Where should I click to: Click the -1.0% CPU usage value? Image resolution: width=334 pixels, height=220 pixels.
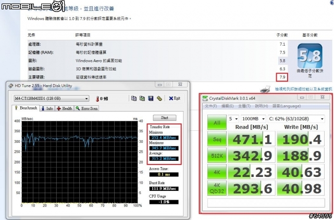click(164, 202)
